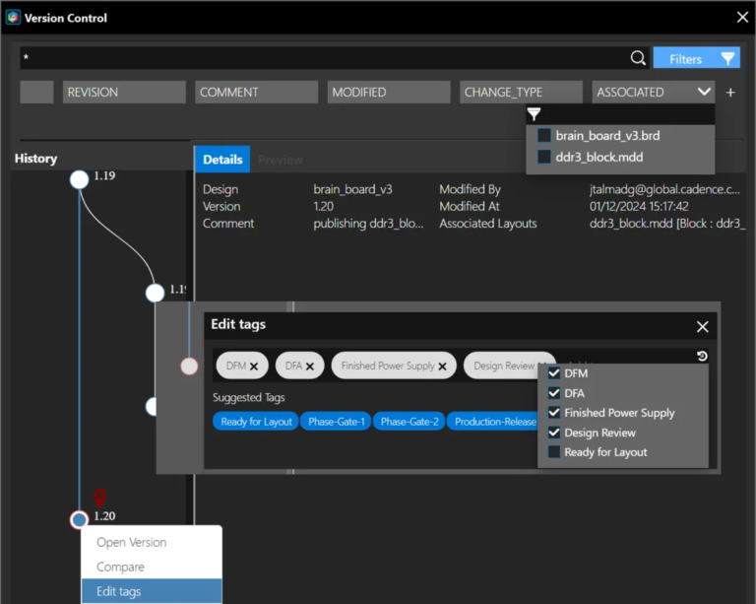Check the brain_board_v3.brd checkbox
Screen dimensions: 756x604
[x=543, y=136]
